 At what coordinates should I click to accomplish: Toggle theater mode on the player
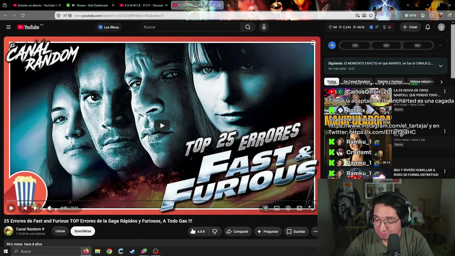300,208
